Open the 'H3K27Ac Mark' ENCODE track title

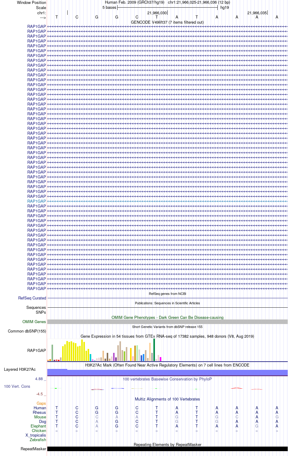(x=167, y=365)
